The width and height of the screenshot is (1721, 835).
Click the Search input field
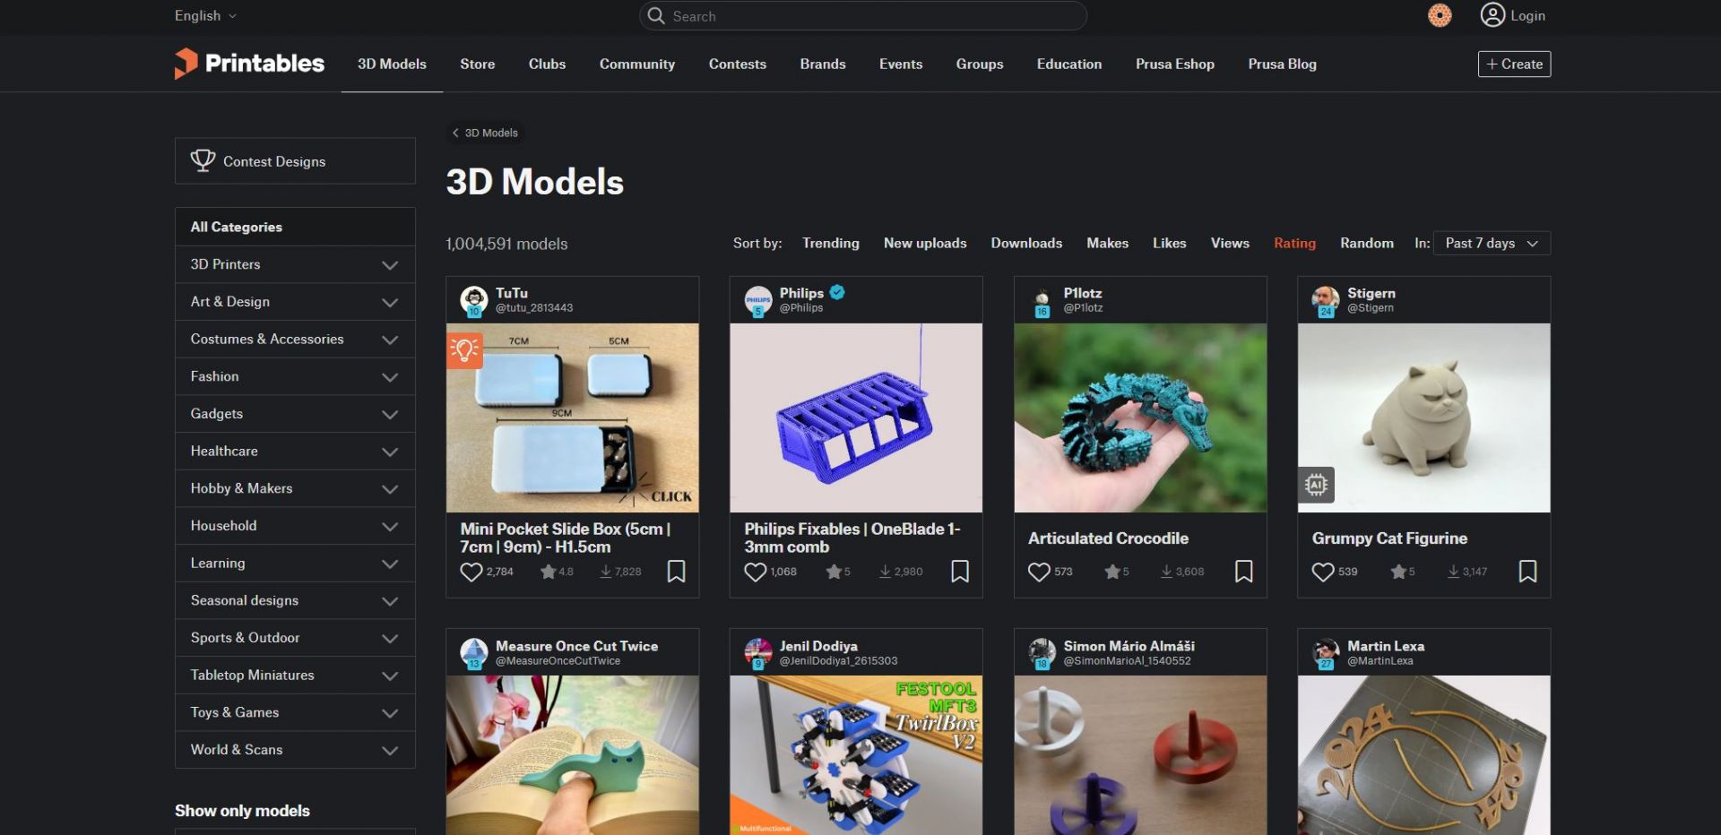coord(862,16)
